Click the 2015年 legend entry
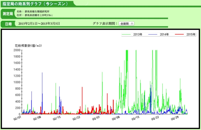This screenshot has width=201, height=130. coord(191,34)
